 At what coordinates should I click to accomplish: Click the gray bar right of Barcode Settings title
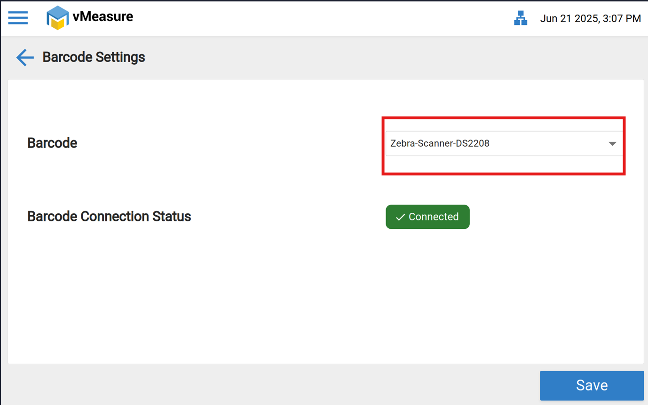point(376,57)
